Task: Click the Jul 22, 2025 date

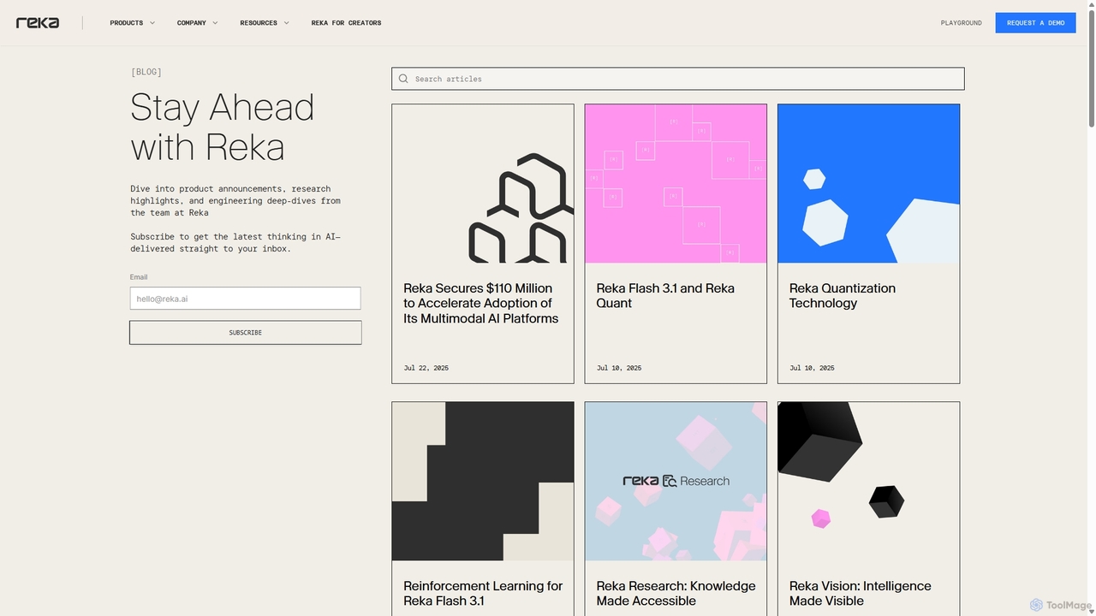Action: tap(426, 368)
